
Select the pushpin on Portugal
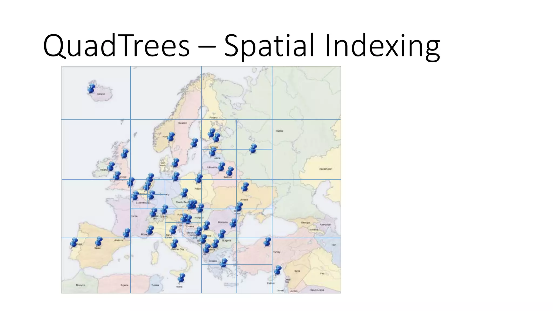[74, 243]
